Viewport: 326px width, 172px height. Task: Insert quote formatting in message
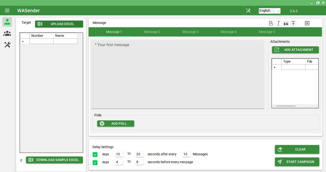(286, 23)
